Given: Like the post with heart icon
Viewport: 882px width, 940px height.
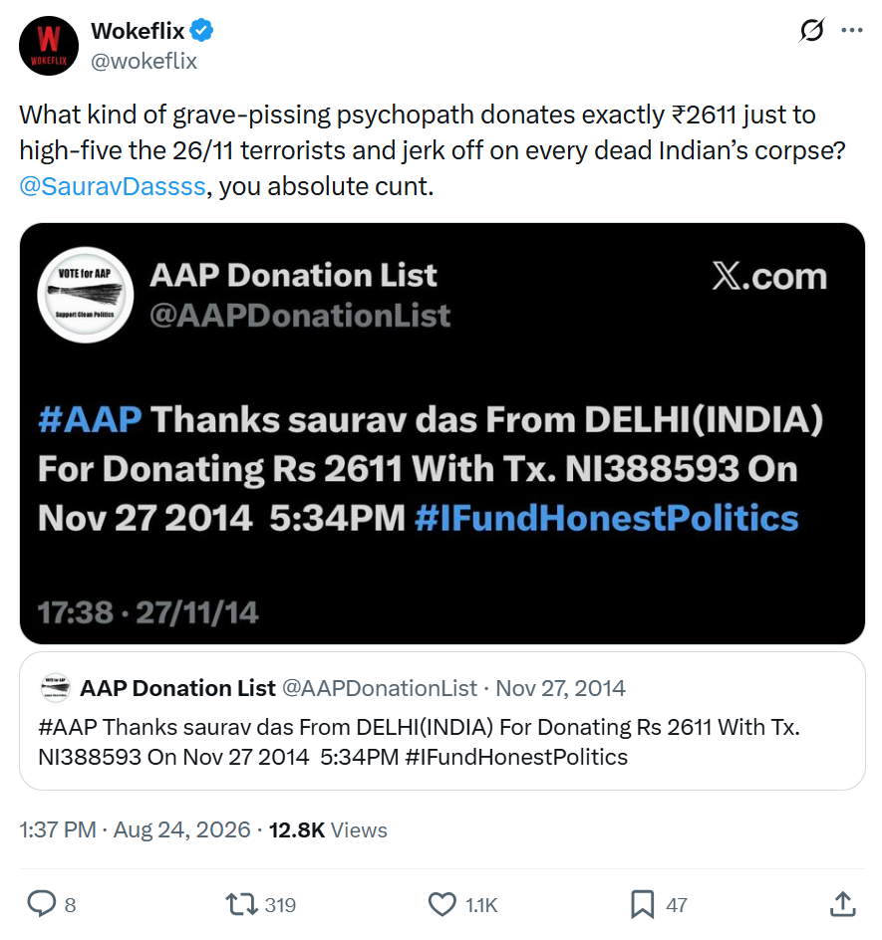Looking at the screenshot, I should (x=442, y=904).
